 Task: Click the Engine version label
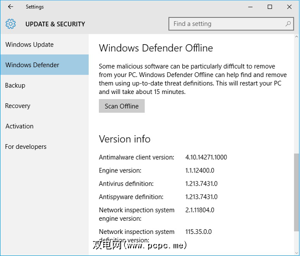120,171
